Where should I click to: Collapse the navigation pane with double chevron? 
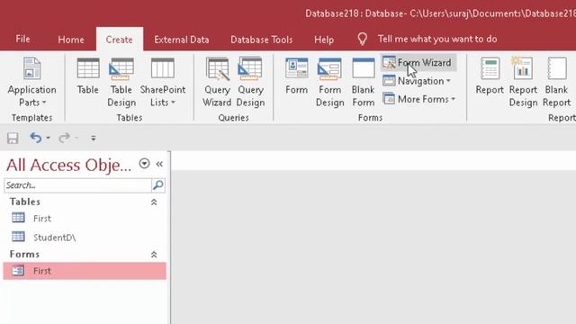159,164
